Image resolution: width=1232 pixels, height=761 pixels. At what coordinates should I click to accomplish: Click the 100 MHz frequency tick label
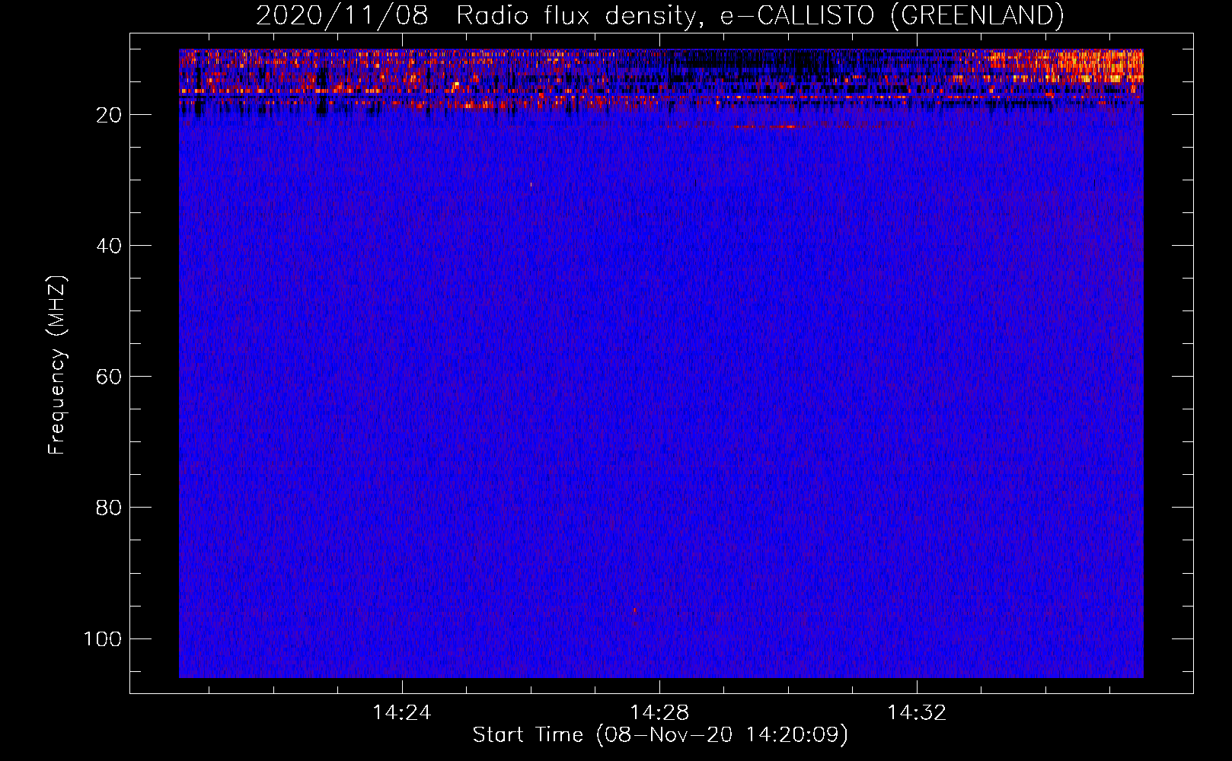point(102,638)
